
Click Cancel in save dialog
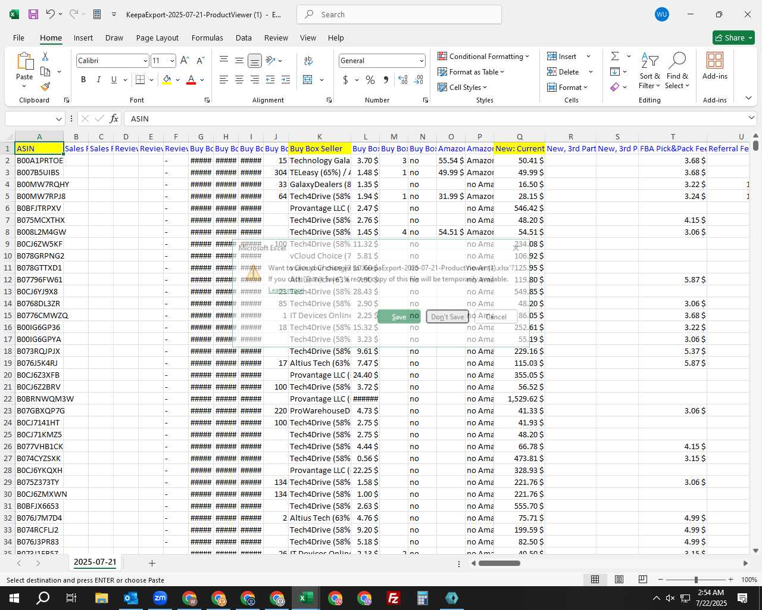click(x=496, y=316)
